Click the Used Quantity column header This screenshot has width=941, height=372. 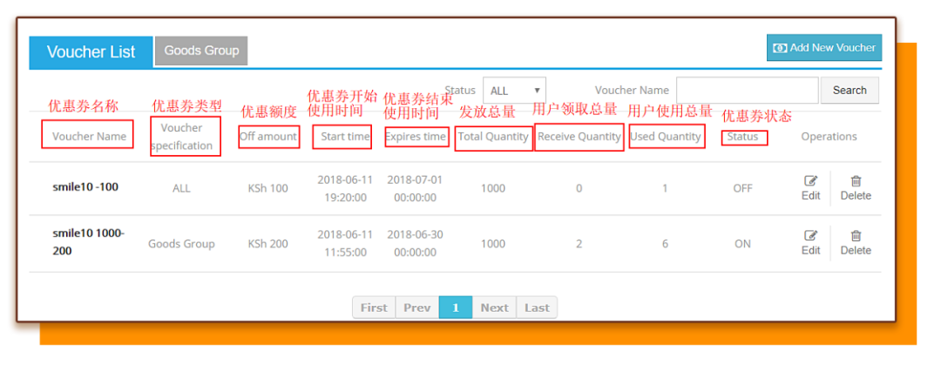pos(665,136)
